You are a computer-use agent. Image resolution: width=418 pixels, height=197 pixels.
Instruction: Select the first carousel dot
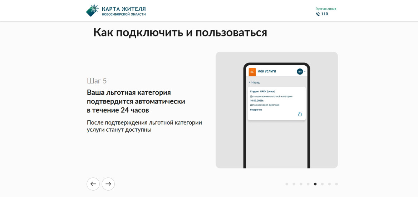[287, 184]
